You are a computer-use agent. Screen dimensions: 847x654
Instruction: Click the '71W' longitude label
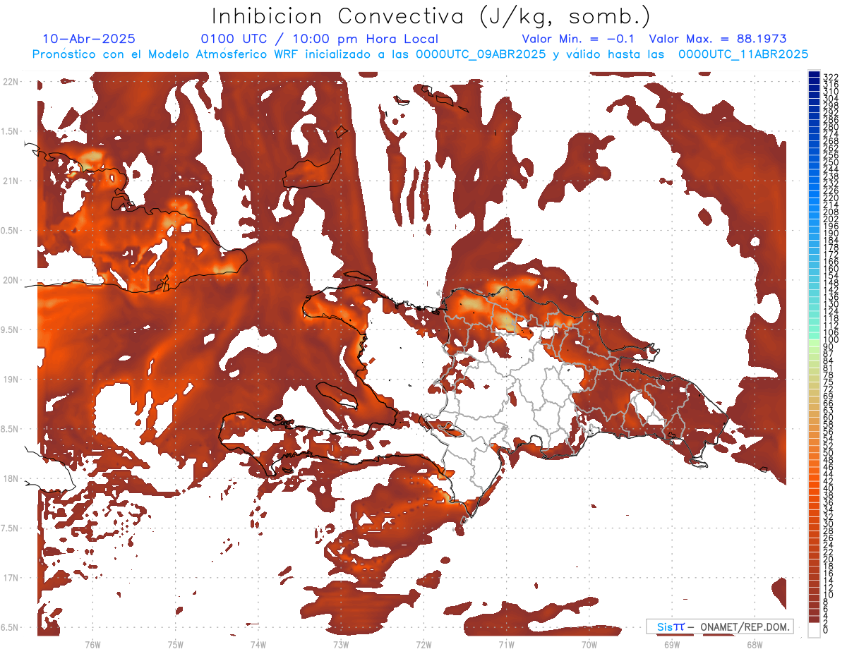tap(506, 644)
